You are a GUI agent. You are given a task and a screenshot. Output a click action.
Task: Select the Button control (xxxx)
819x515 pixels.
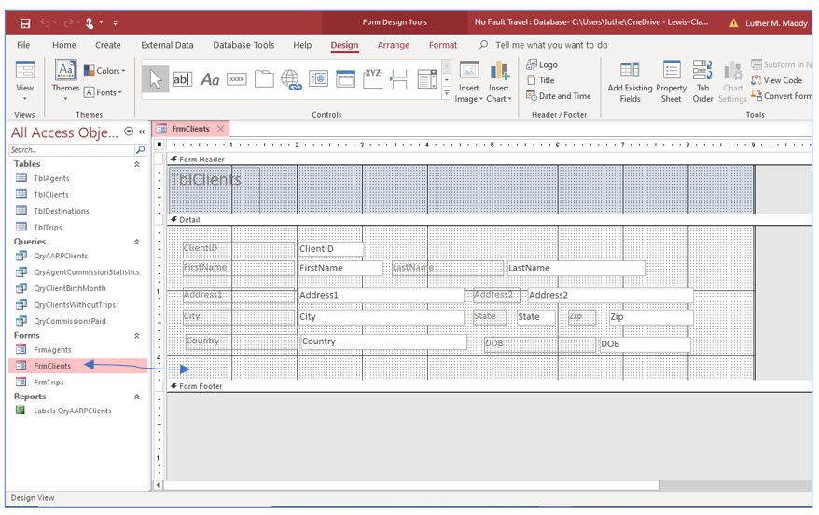pyautogui.click(x=237, y=79)
